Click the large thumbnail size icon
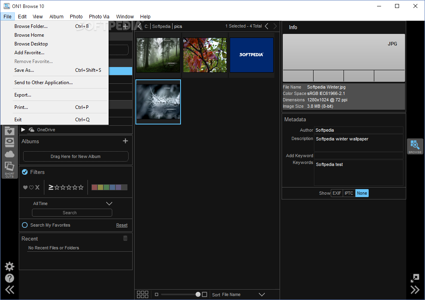Image resolution: width=425 pixels, height=300 pixels. click(x=205, y=294)
